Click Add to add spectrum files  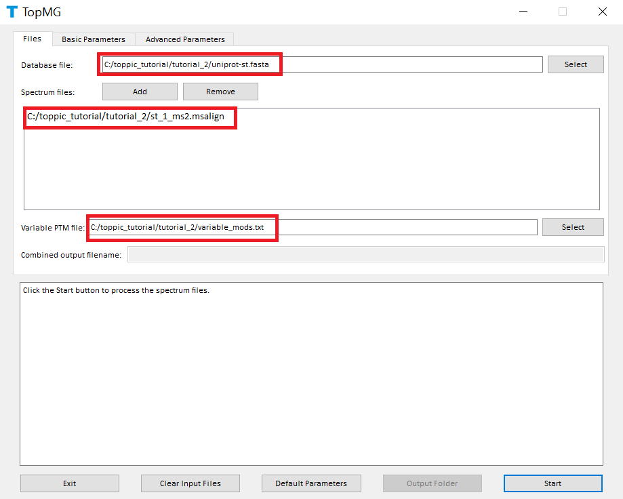140,92
